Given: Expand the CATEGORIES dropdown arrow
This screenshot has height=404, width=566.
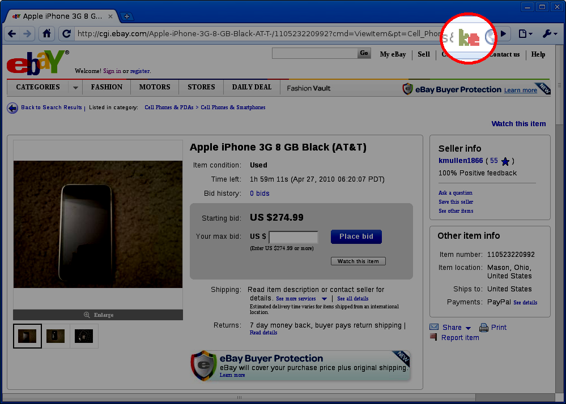Looking at the screenshot, I should pos(75,88).
